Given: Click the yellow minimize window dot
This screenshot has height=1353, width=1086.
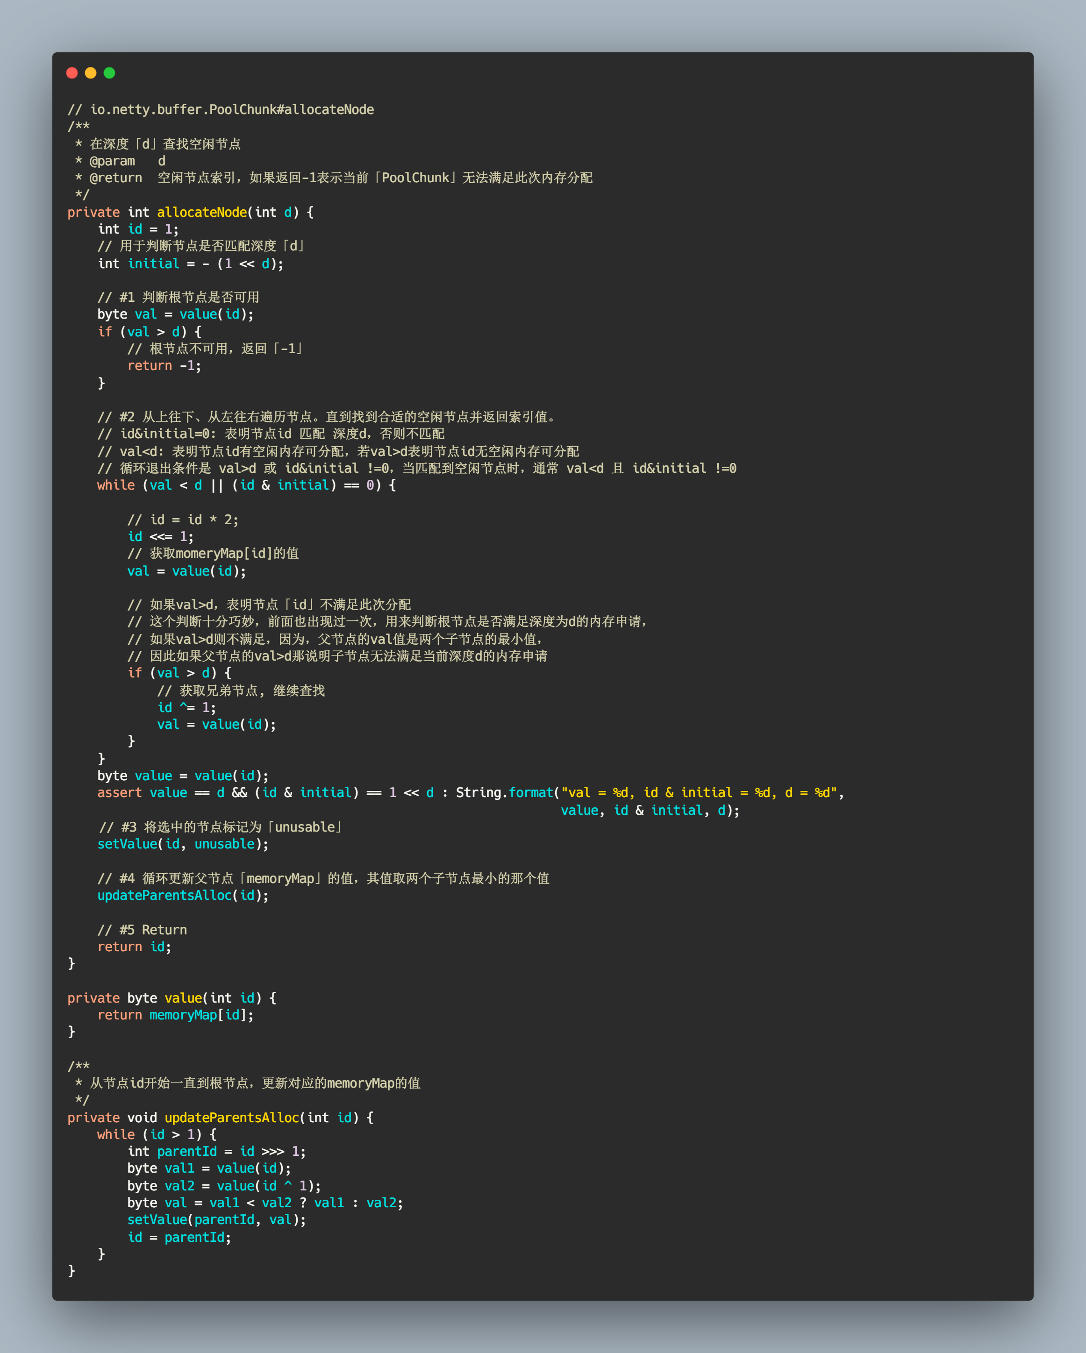Looking at the screenshot, I should [x=90, y=73].
